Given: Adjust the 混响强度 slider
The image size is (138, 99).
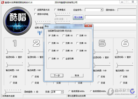Looking at the screenshot, I should pyautogui.click(x=13, y=92).
